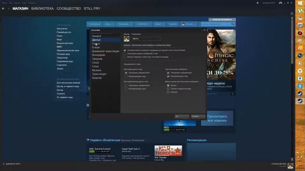Image resolution: width=305 pixels, height=171 pixels.
Task: Confirm settings with the OK button
Action: [182, 116]
